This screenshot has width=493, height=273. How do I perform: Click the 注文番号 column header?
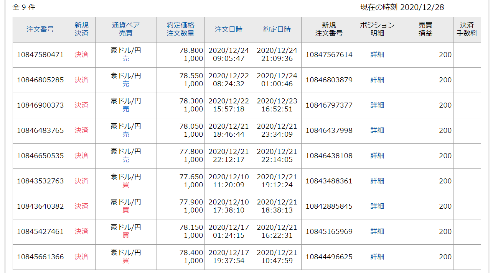(40, 29)
